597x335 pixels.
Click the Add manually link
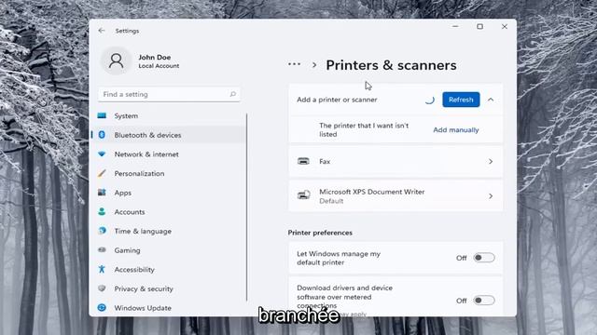(456, 130)
